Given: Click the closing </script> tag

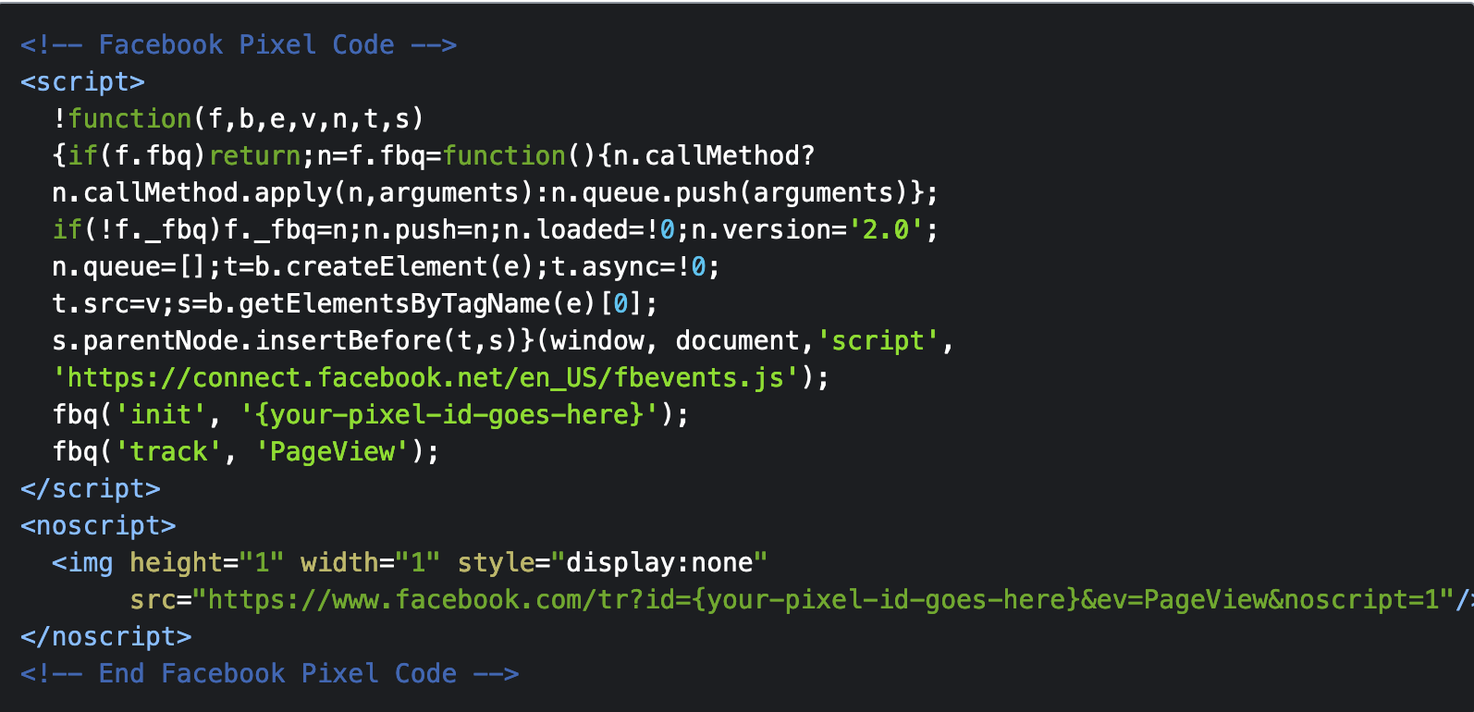Looking at the screenshot, I should click(x=90, y=488).
